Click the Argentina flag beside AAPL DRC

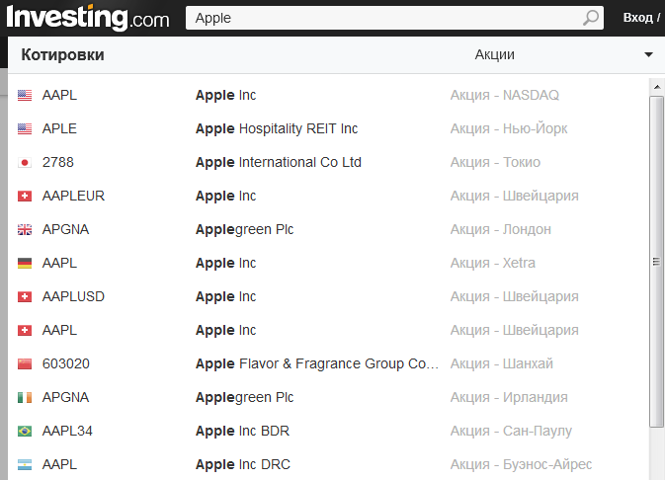point(25,465)
